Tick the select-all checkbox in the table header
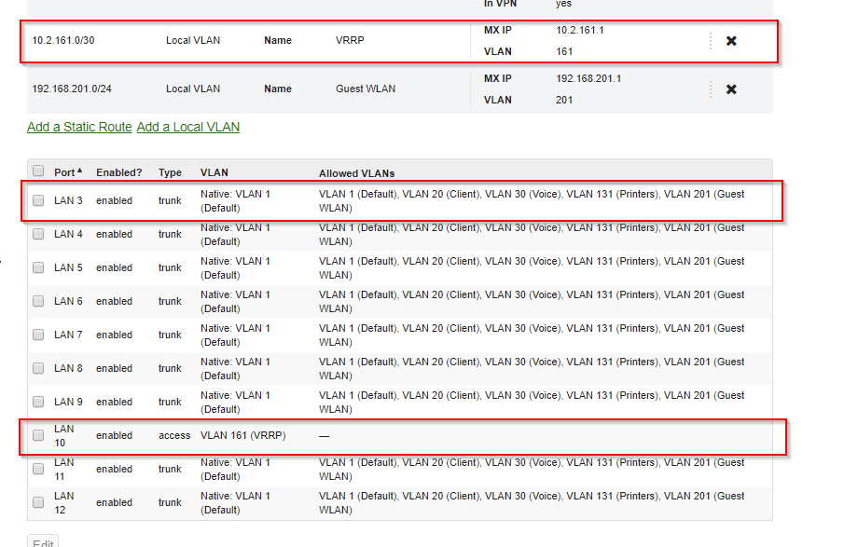The image size is (844, 547). 38,171
